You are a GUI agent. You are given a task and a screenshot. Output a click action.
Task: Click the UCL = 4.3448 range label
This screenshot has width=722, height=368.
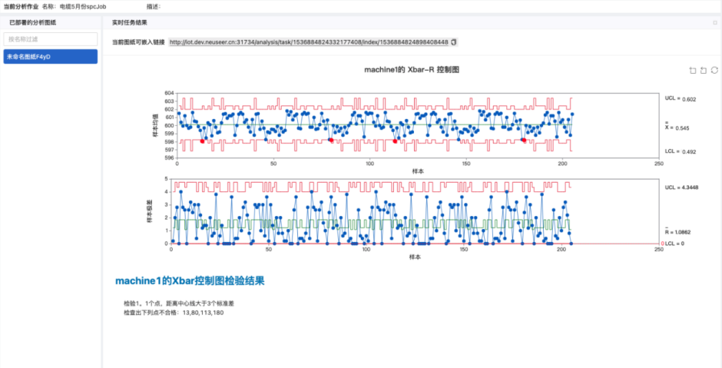[682, 187]
